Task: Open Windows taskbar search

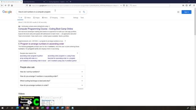Action: (7, 108)
